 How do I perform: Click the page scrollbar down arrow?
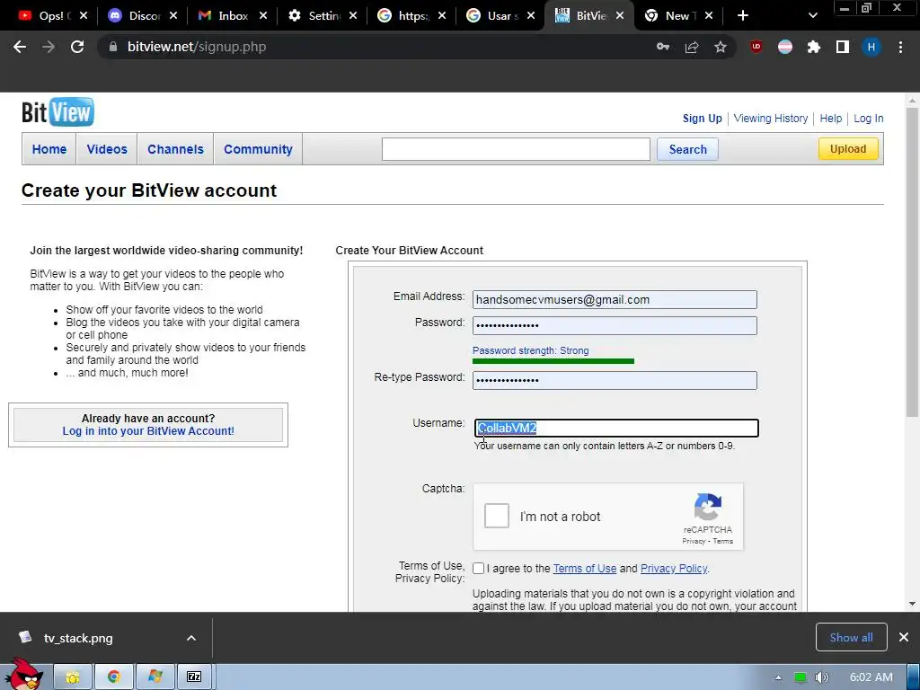point(912,604)
